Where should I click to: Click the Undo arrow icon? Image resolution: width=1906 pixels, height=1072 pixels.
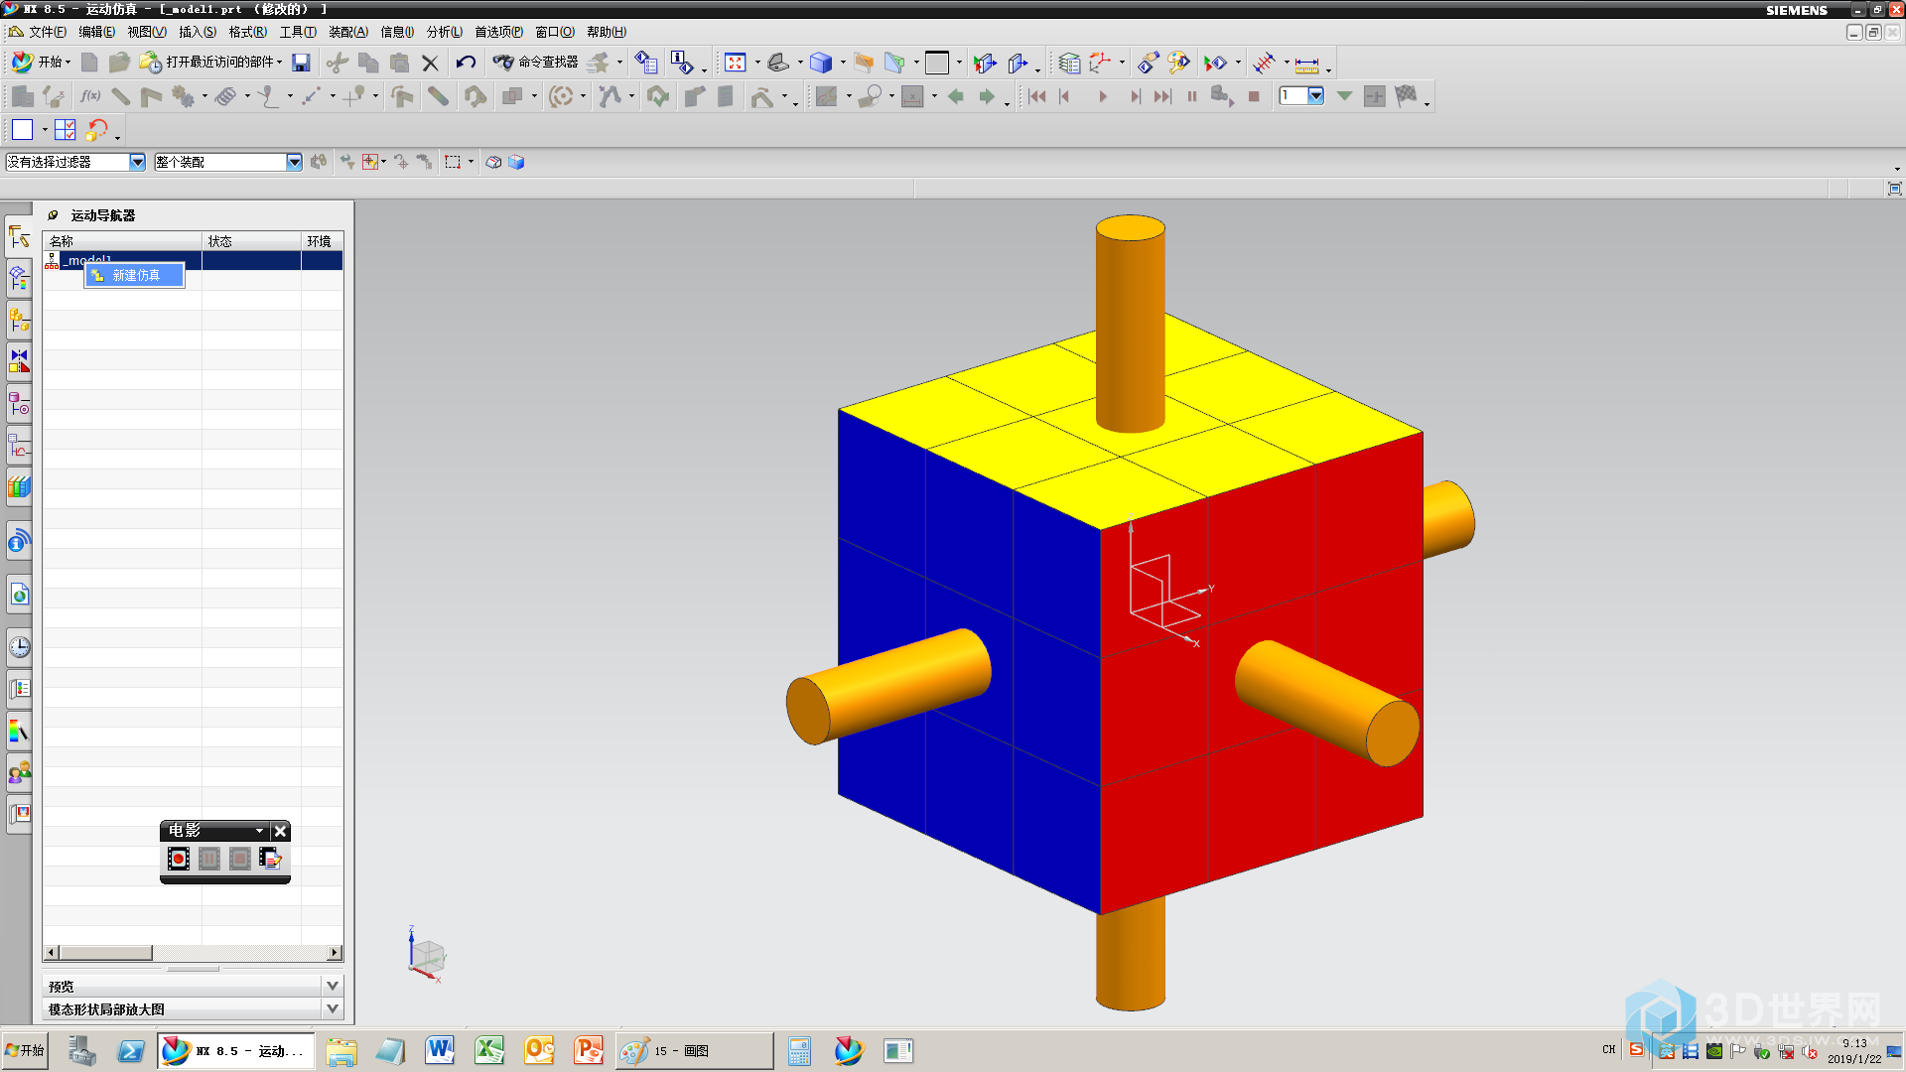click(x=466, y=63)
